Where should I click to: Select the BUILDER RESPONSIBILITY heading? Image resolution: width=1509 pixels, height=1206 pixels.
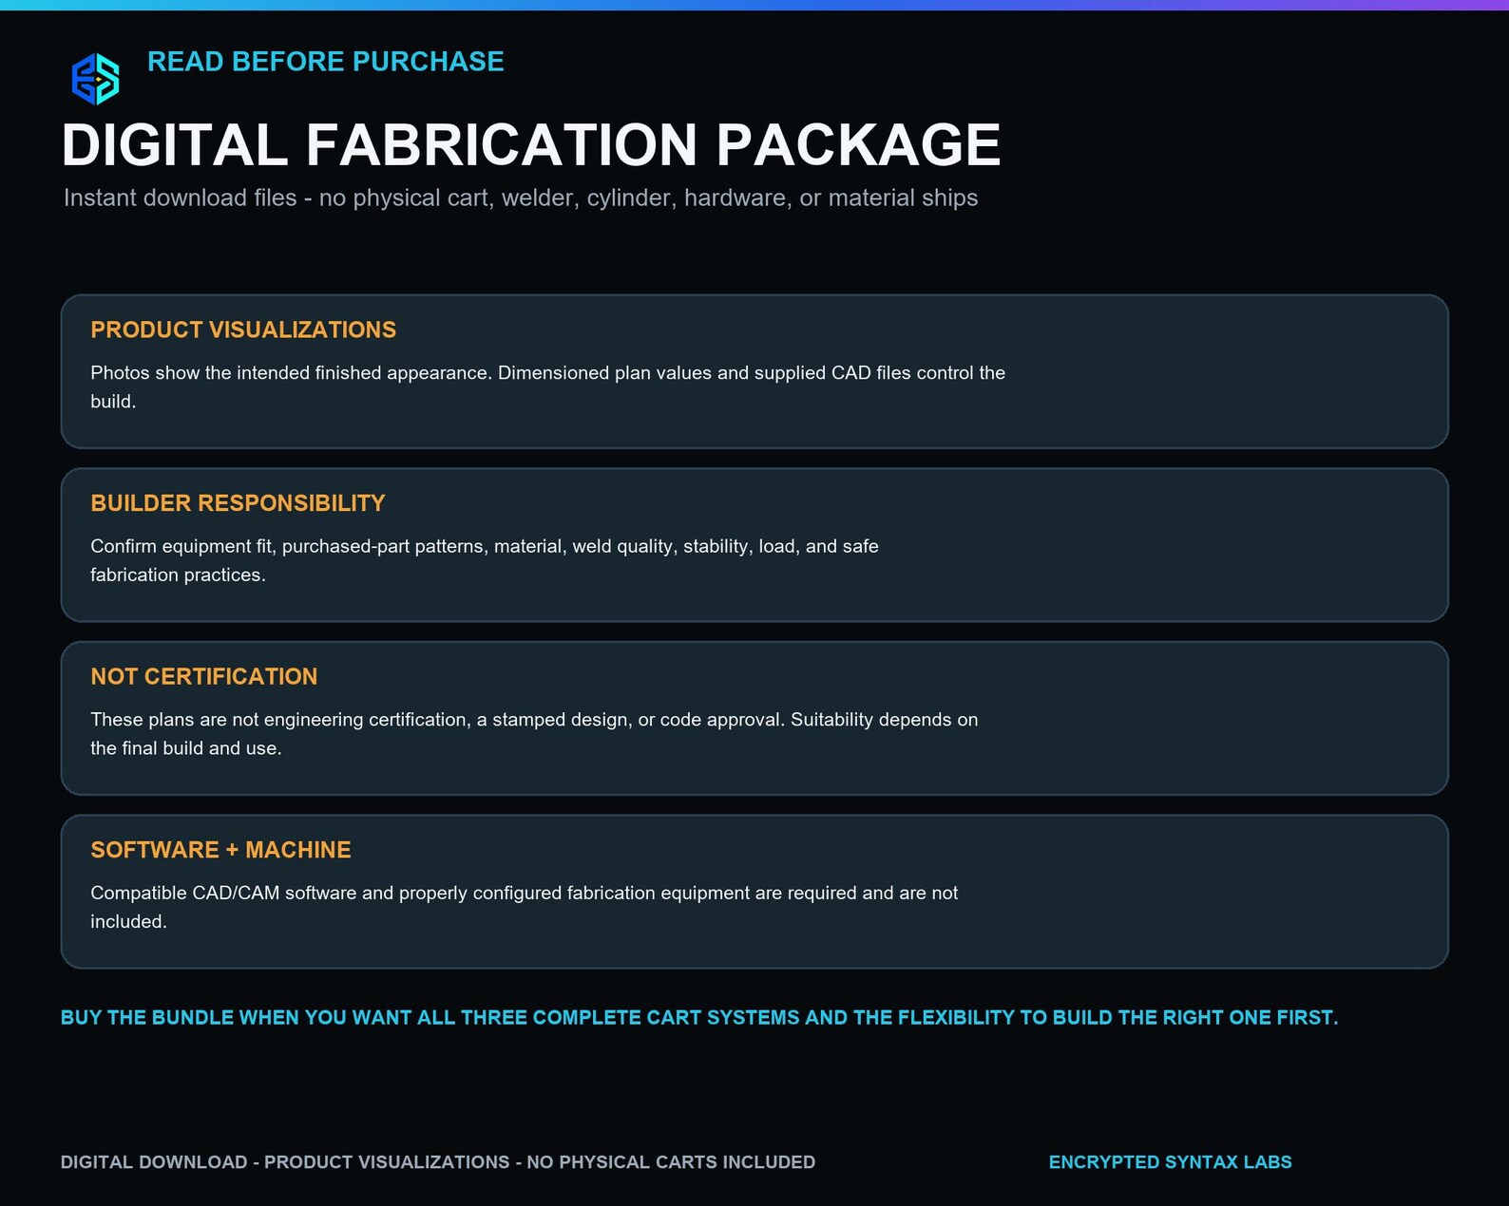click(238, 503)
